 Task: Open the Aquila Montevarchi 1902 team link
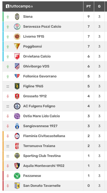tap(44, 166)
